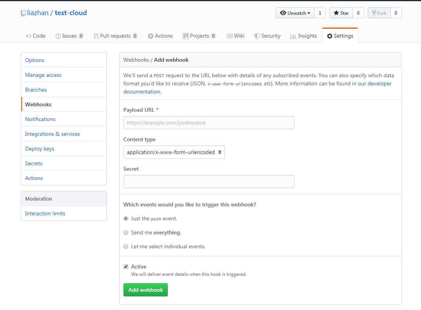
Task: Click the Actions play icon
Action: 151,36
